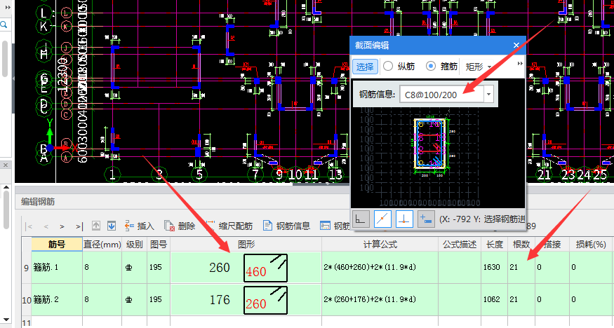Go to first rebar record arrow
Image resolution: width=614 pixels, height=328 pixels.
[x=29, y=226]
